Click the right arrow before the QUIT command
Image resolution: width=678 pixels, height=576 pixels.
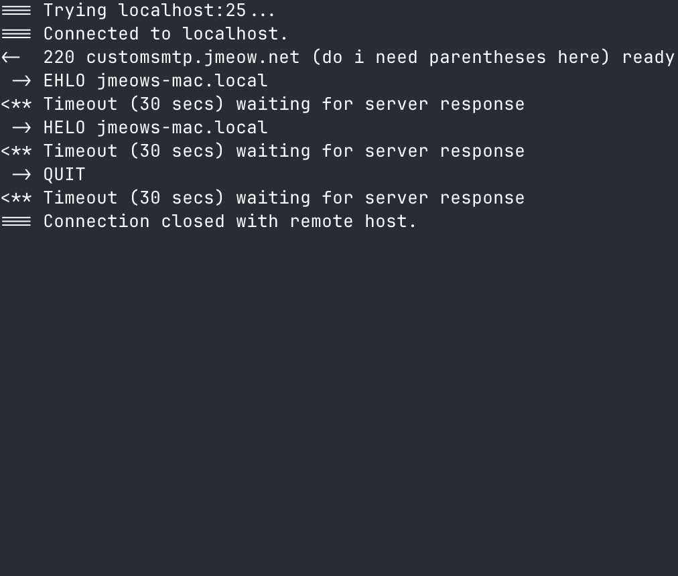21,175
